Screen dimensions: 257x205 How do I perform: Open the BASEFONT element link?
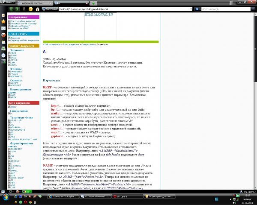(16, 149)
